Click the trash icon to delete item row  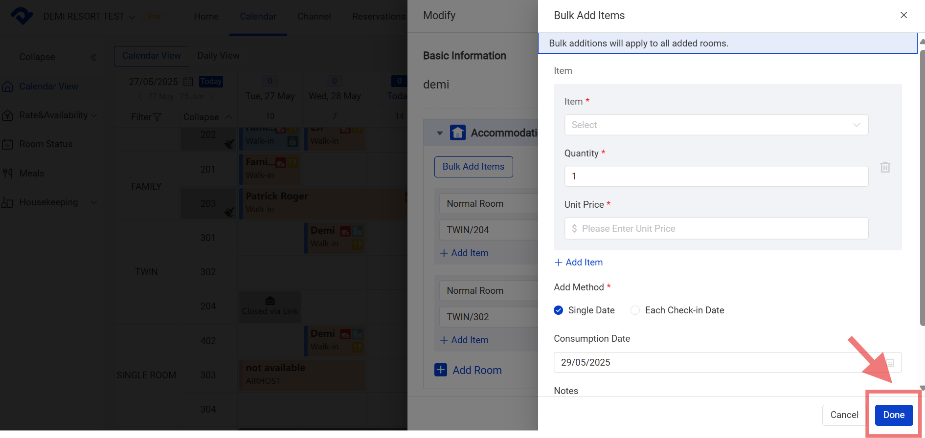point(885,167)
